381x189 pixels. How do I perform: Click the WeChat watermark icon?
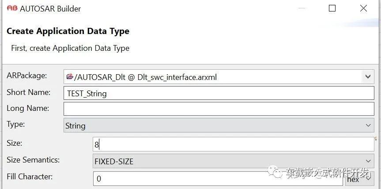click(x=275, y=173)
